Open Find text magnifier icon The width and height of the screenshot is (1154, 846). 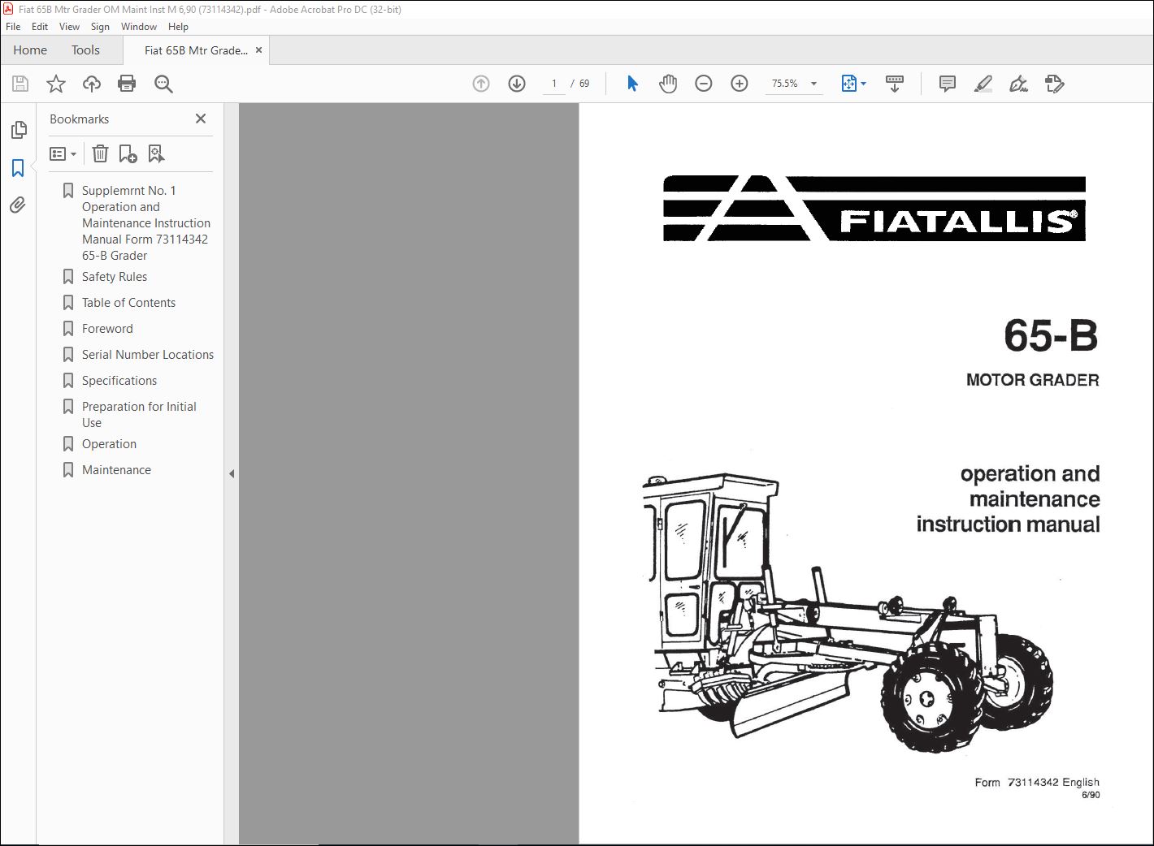163,84
